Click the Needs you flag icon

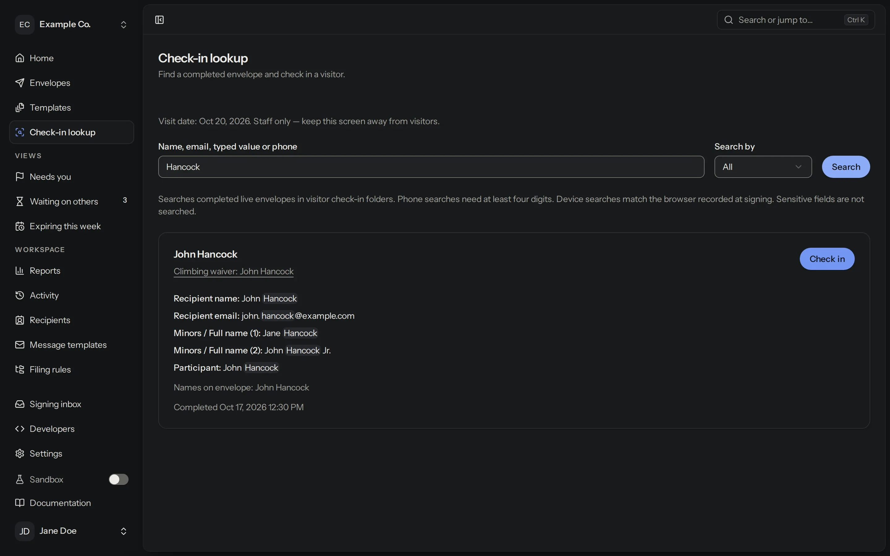pyautogui.click(x=20, y=176)
